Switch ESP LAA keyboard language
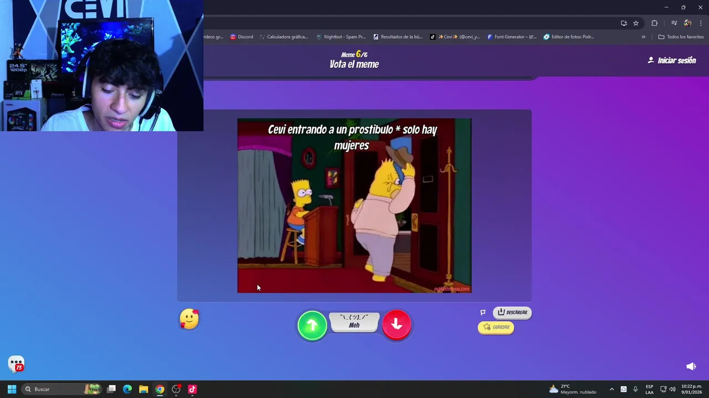Image resolution: width=709 pixels, height=398 pixels. click(649, 389)
